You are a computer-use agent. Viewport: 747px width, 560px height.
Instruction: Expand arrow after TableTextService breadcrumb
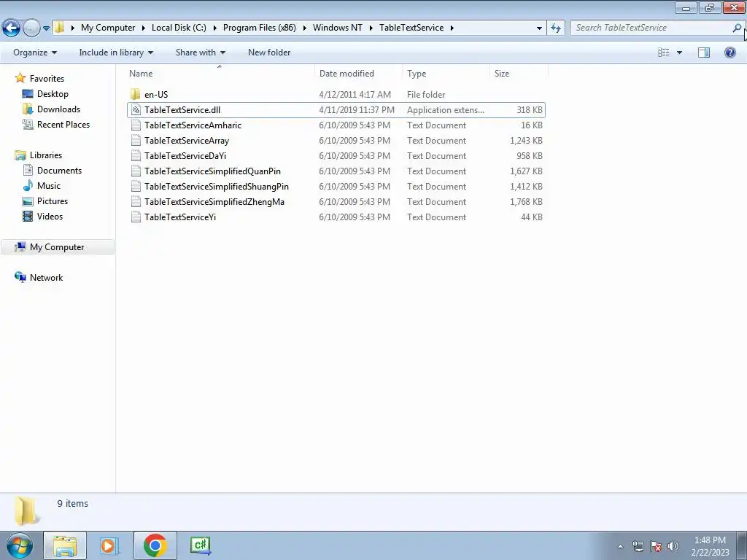coord(452,28)
